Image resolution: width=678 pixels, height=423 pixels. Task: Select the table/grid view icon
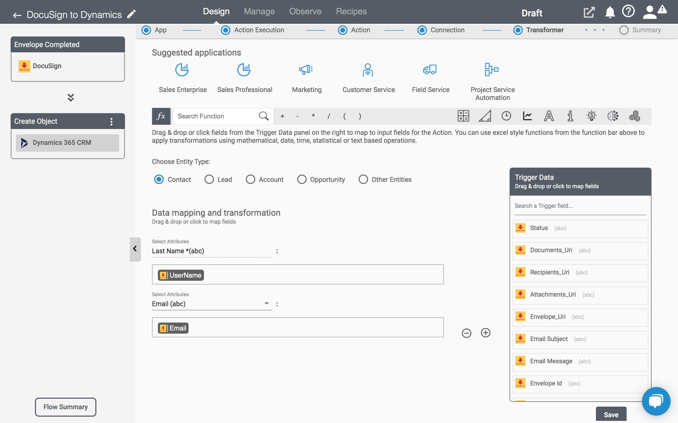pos(463,116)
